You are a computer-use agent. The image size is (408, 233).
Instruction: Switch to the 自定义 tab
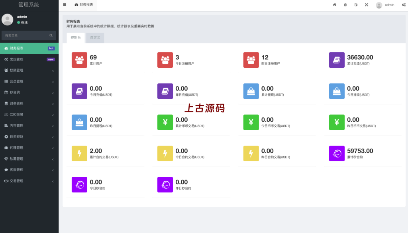pyautogui.click(x=95, y=38)
